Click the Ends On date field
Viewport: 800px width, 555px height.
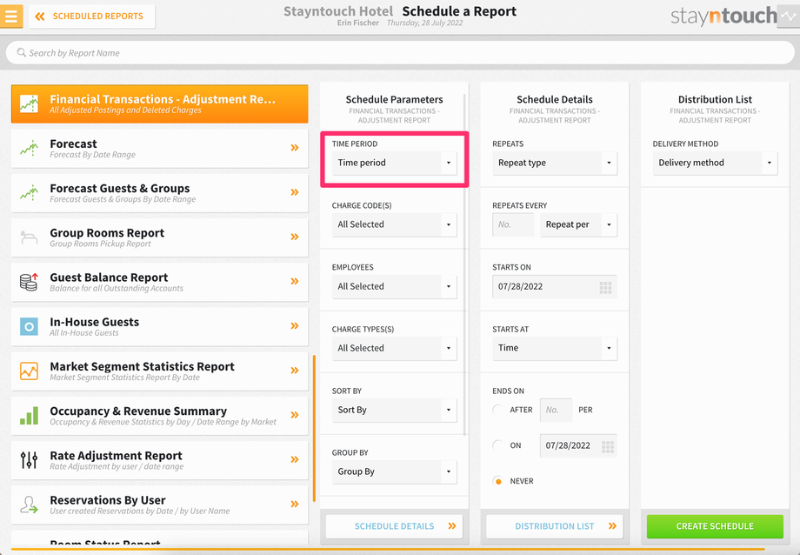pos(578,445)
